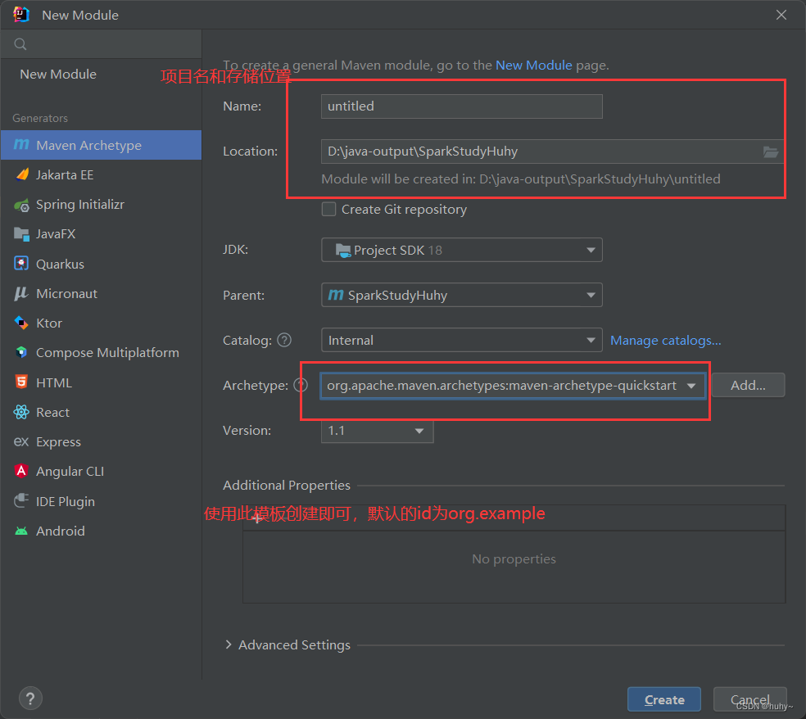Click the Module will be created in text
The image size is (806, 719).
pyautogui.click(x=521, y=179)
